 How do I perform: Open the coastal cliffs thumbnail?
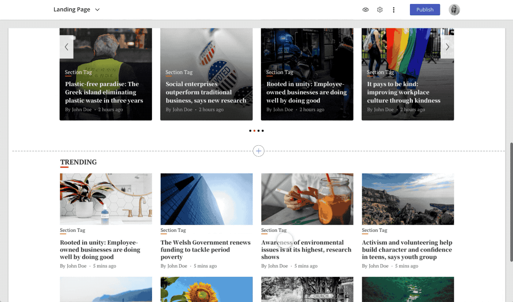(x=408, y=199)
